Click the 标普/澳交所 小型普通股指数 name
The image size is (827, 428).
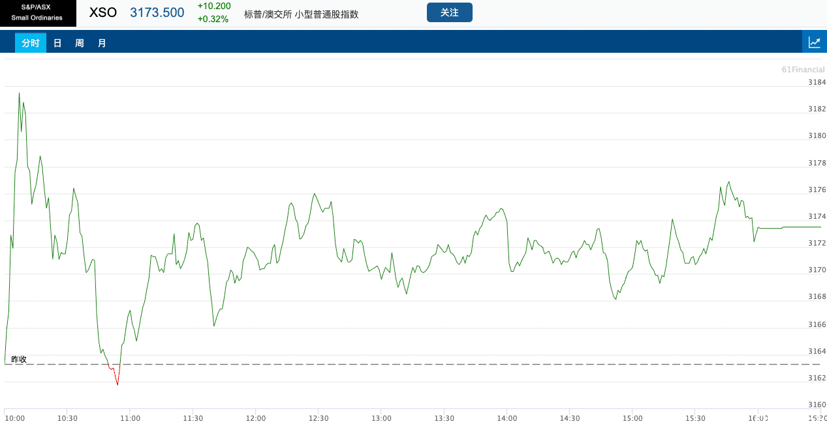302,14
